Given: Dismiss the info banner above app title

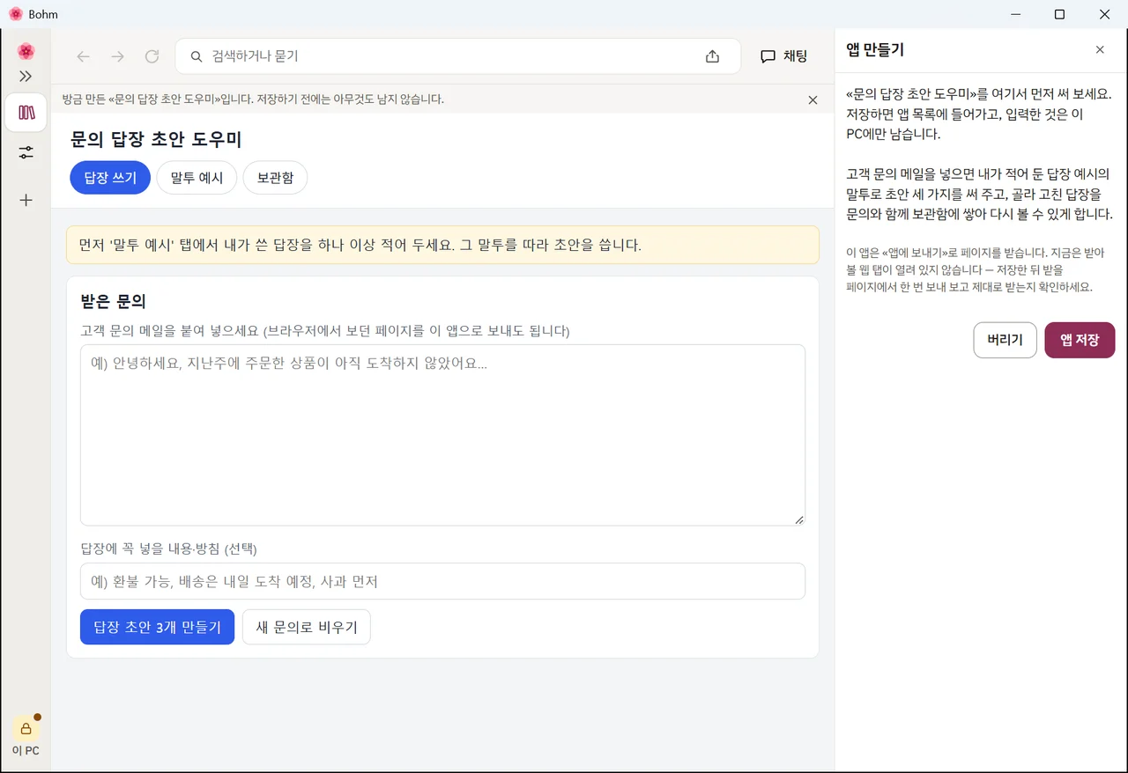Looking at the screenshot, I should [813, 100].
